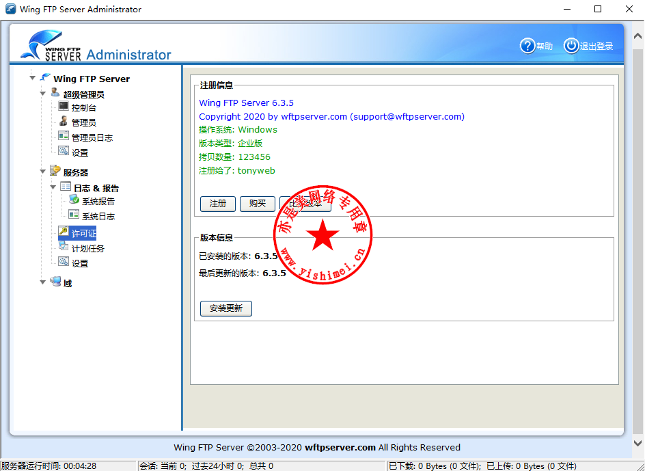Click the 设置 icon under 超级管理员
The image size is (645, 471).
(x=64, y=150)
